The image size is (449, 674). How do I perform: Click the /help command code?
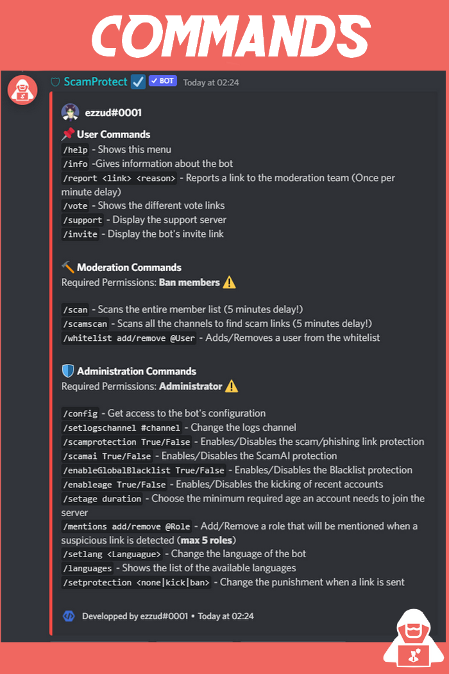74,150
